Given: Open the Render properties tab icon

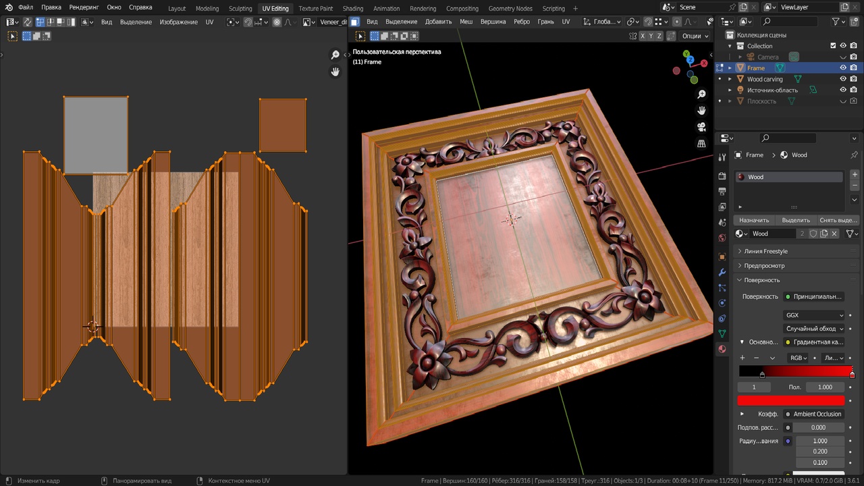Looking at the screenshot, I should pos(722,175).
